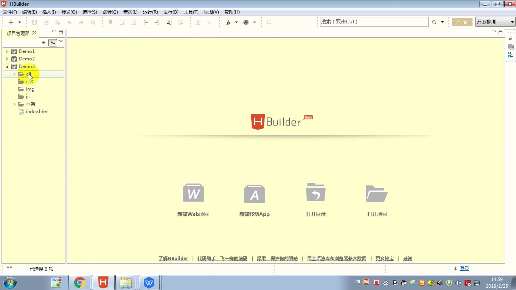Open the New button dropdown arrow
This screenshot has height=290, width=516.
tap(20, 22)
